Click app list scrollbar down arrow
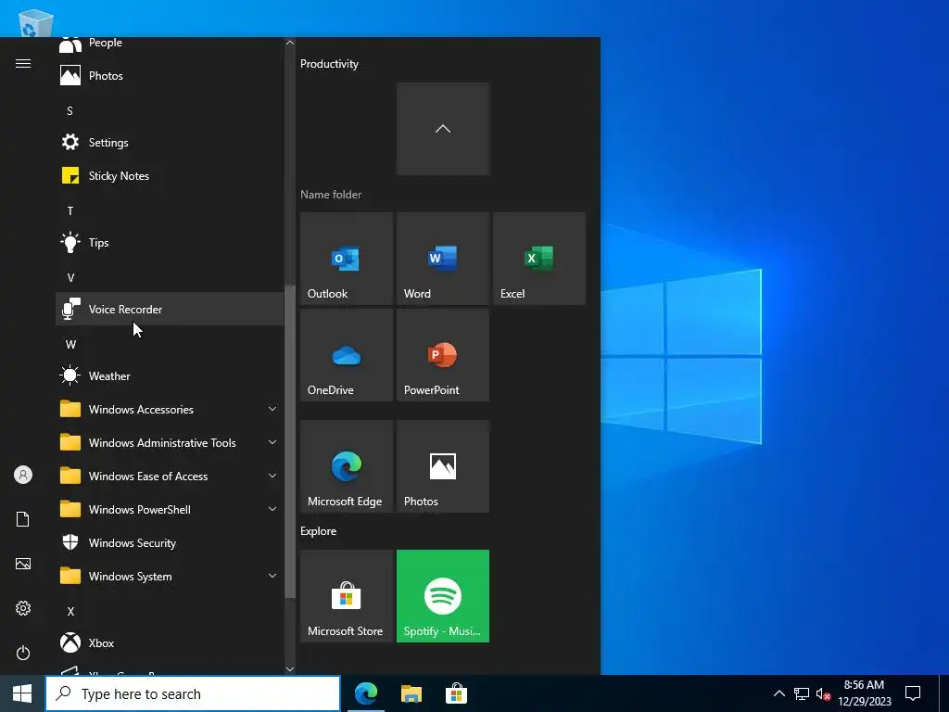 [290, 669]
